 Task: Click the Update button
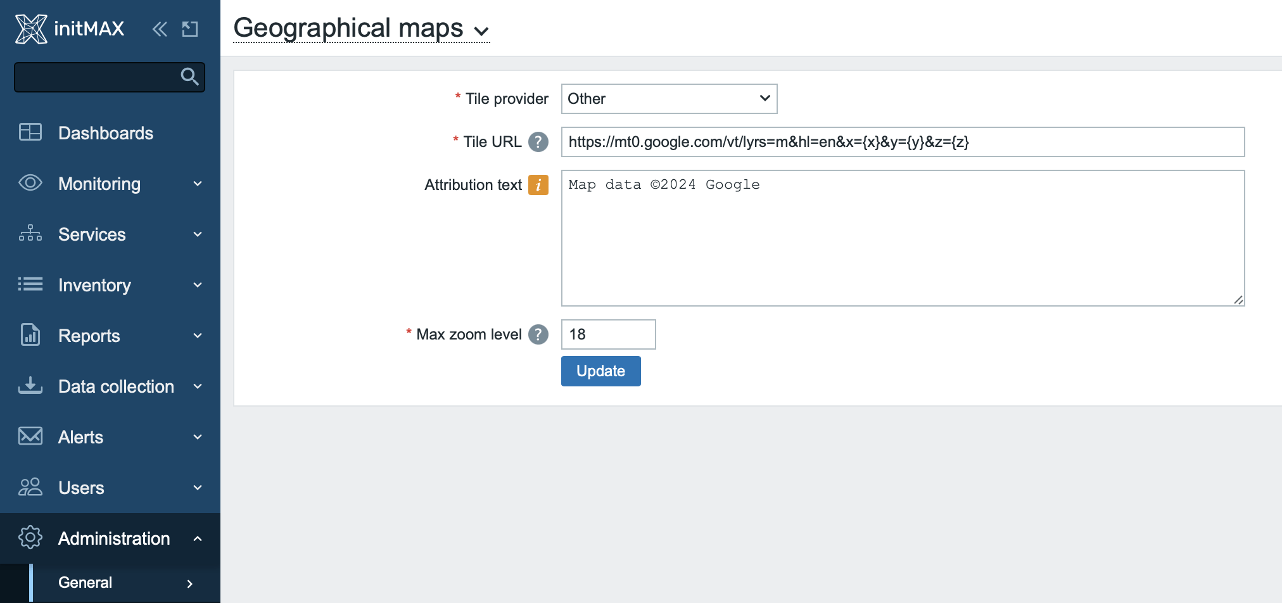[600, 371]
